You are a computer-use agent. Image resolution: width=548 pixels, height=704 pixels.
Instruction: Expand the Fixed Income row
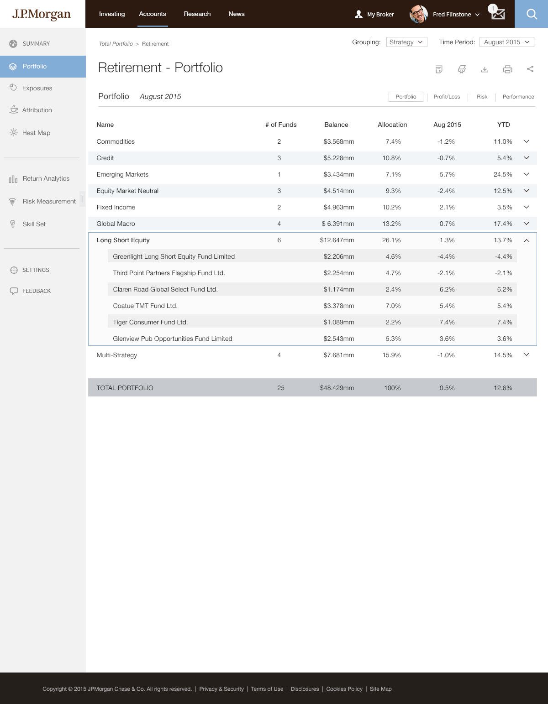coord(526,207)
